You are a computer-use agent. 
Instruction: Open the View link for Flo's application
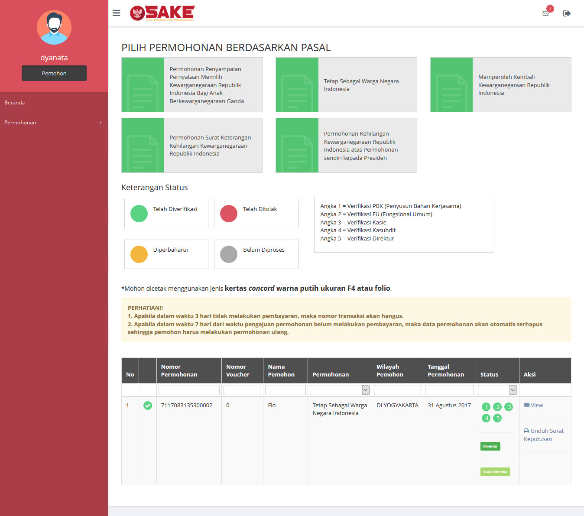(533, 406)
